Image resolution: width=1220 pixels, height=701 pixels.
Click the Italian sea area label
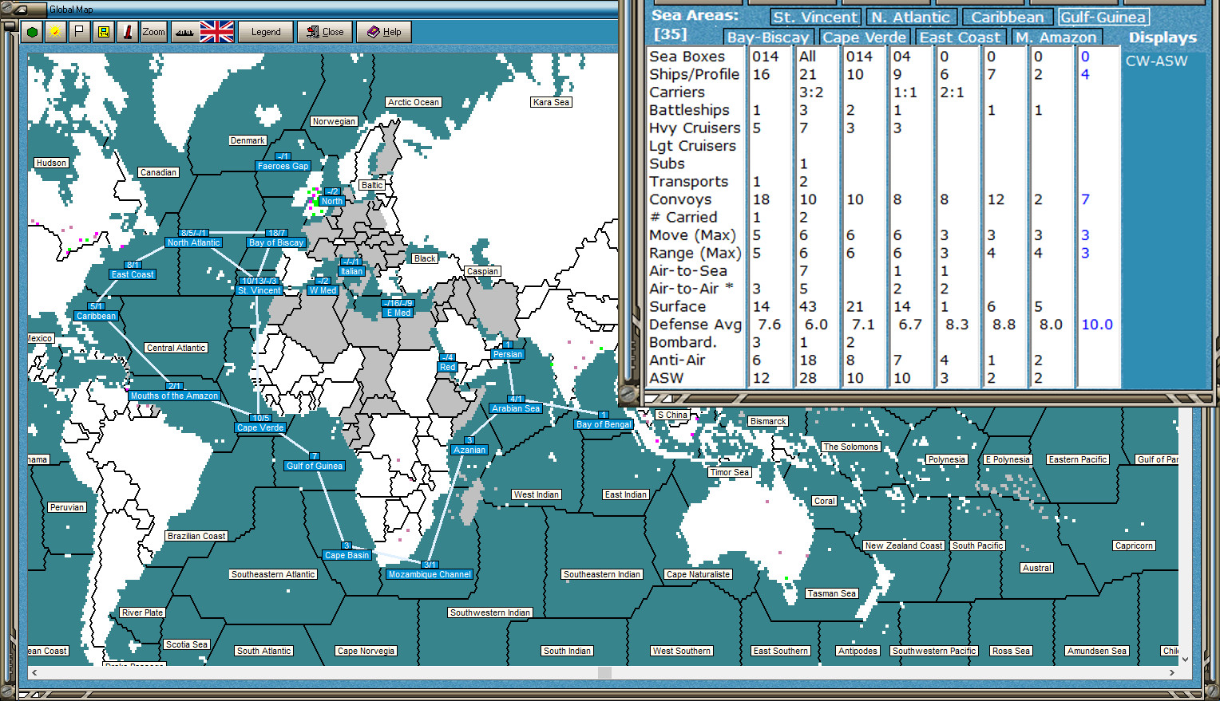(x=351, y=271)
